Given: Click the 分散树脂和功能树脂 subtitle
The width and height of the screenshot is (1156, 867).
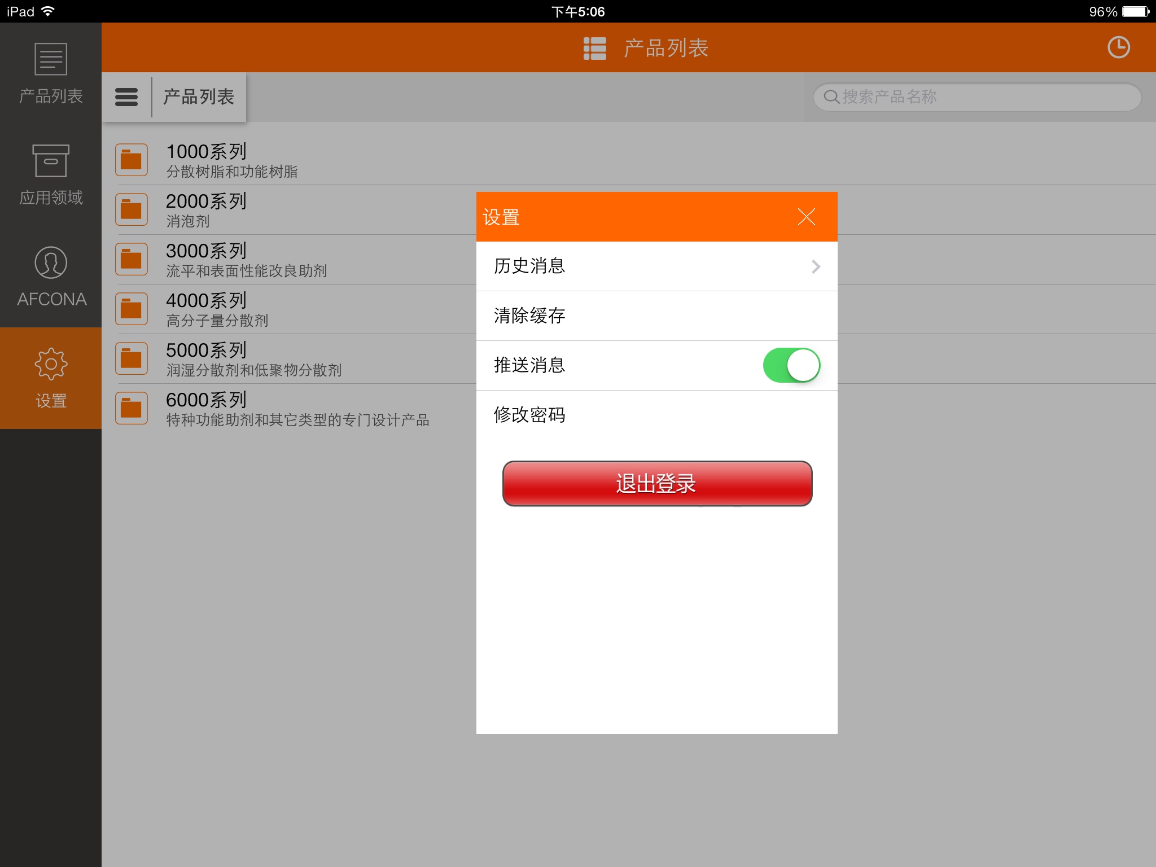Looking at the screenshot, I should tap(232, 172).
